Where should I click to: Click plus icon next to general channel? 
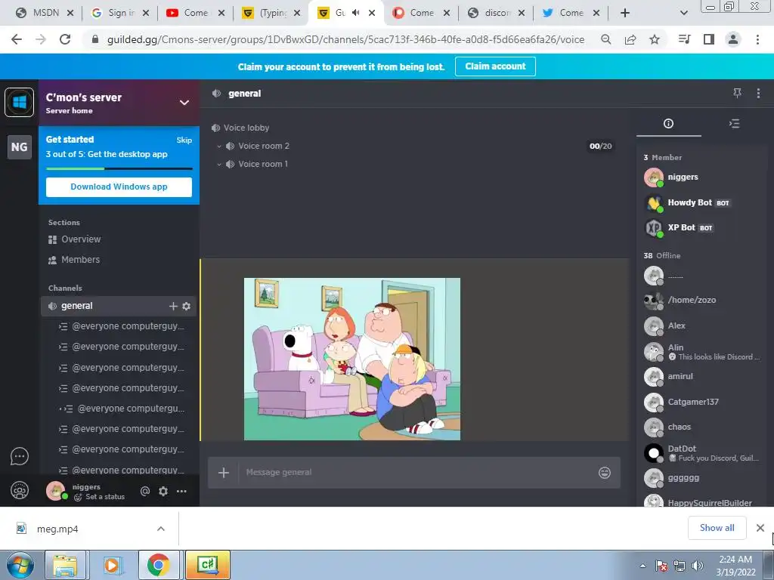[173, 307]
